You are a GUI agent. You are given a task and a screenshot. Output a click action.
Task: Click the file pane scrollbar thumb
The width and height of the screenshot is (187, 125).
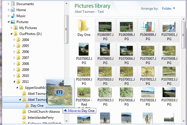[x=183, y=35]
